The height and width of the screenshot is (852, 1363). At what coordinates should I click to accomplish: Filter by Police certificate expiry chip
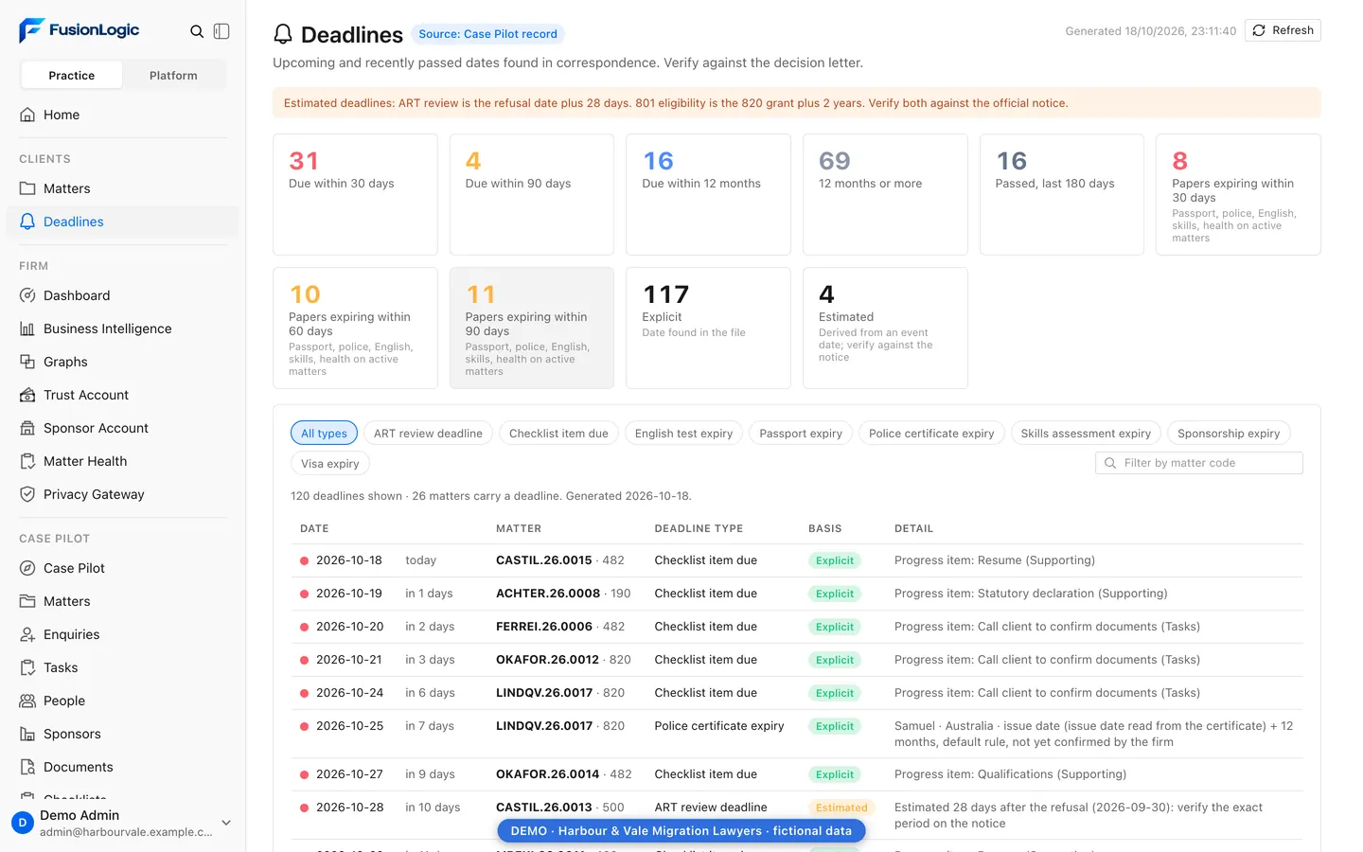[931, 434]
